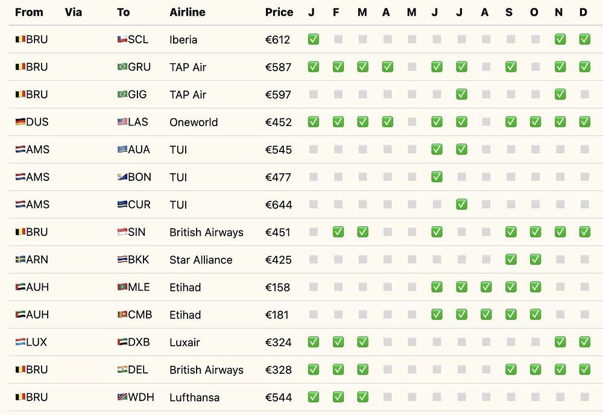The width and height of the screenshot is (603, 415).
Task: Open the Lufthansa airline link
Action: (x=194, y=398)
